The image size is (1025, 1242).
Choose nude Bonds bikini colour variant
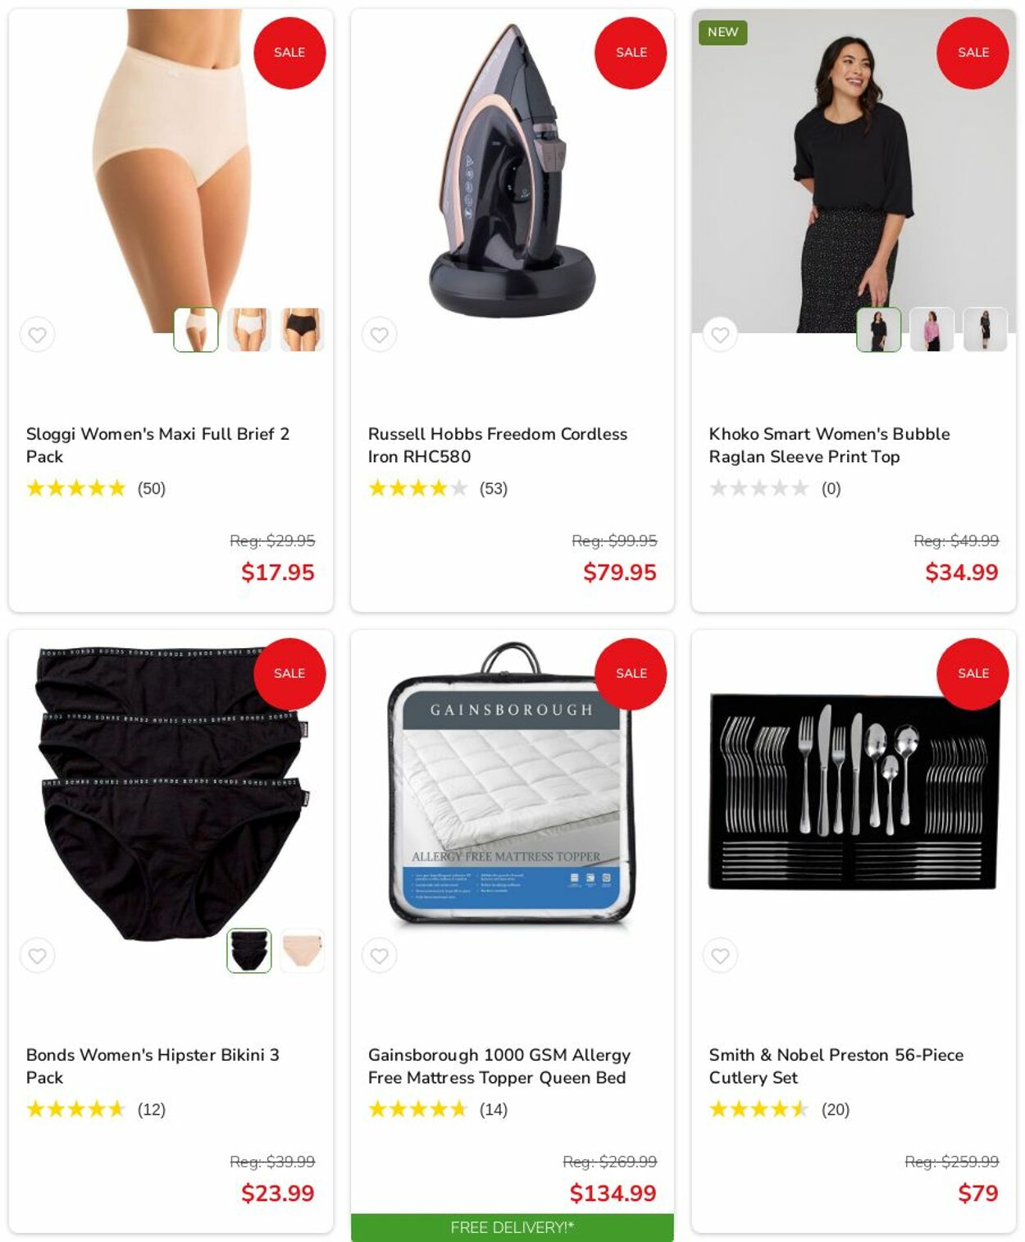(x=302, y=951)
